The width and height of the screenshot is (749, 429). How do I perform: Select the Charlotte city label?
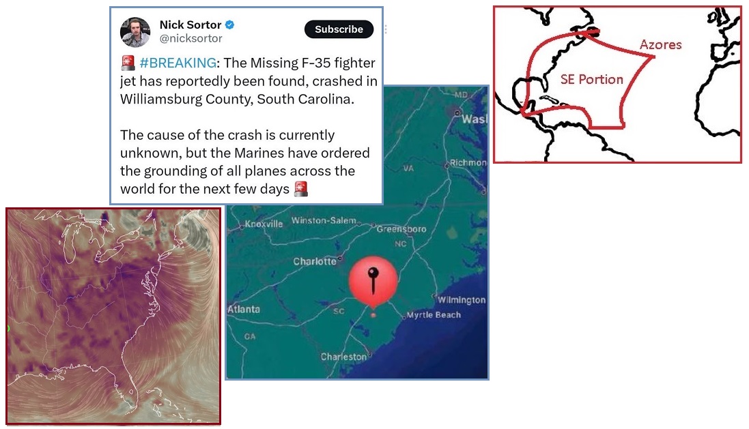[x=315, y=261]
